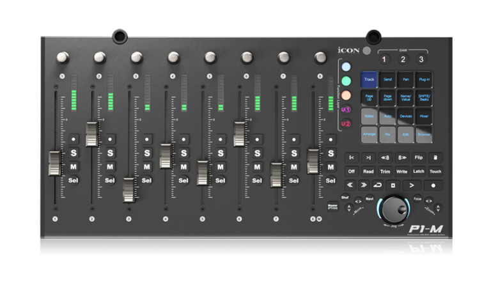Turn automation Off
491x289 pixels.
pyautogui.click(x=352, y=171)
